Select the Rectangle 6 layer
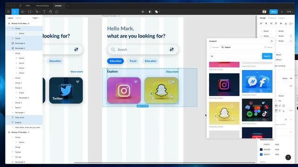 tap(24, 43)
